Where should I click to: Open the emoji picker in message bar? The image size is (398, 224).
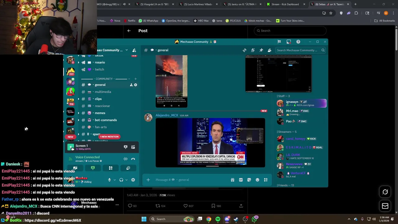click(x=257, y=180)
